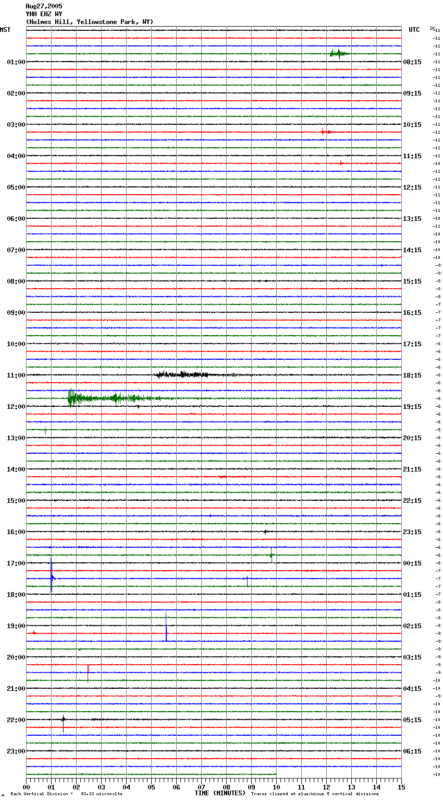443x801 pixels.
Task: Click the MST time zone label
Action: click(x=5, y=30)
